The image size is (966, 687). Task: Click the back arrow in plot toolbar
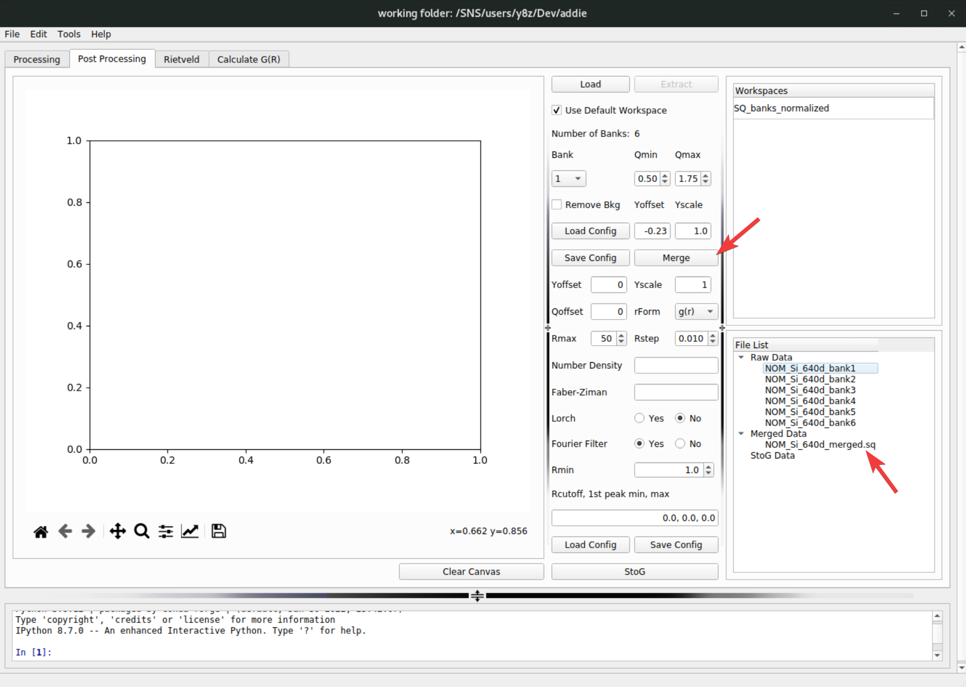click(x=65, y=532)
